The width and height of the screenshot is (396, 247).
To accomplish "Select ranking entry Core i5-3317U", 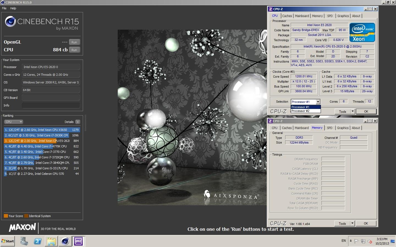I will click(x=42, y=168).
